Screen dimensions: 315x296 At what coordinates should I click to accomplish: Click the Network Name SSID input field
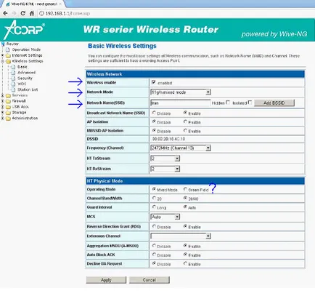(181, 103)
